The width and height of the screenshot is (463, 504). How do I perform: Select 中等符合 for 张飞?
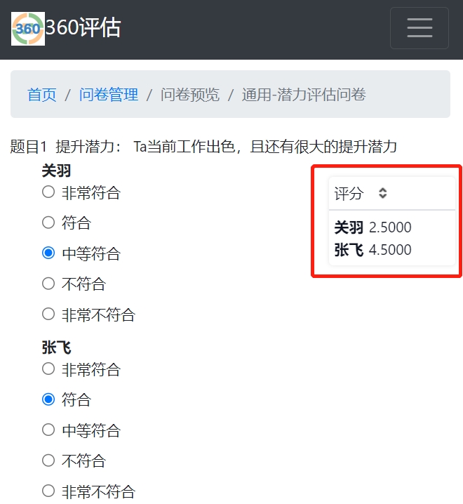point(48,430)
